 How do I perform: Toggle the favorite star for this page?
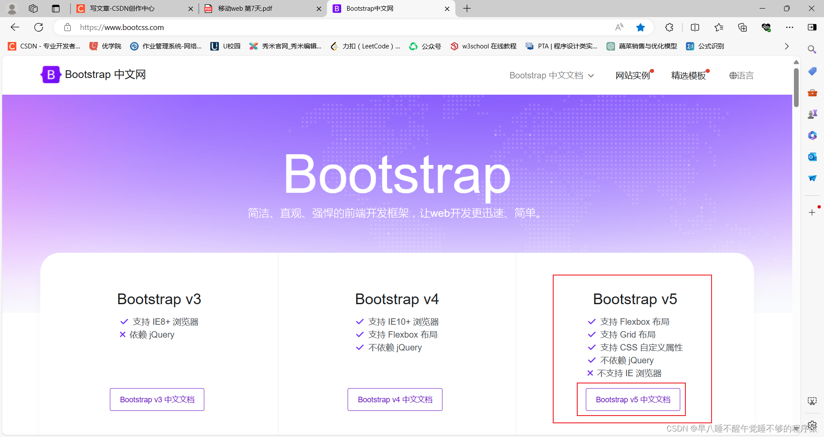click(x=641, y=27)
